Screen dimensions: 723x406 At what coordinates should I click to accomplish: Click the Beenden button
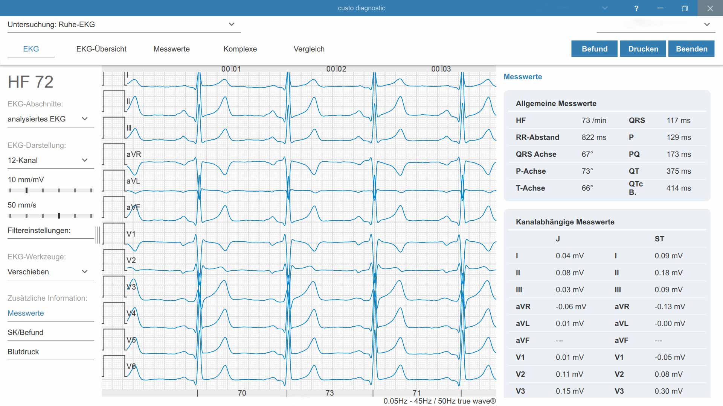[x=691, y=49]
